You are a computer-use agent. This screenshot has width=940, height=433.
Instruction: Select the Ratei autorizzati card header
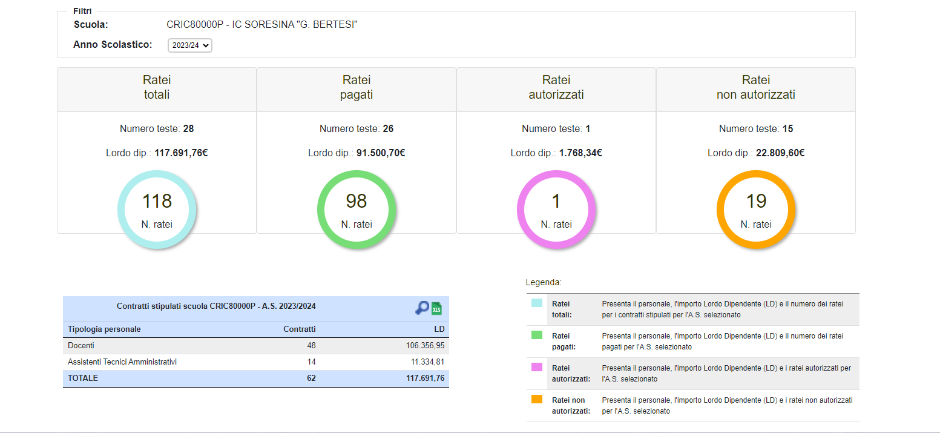pyautogui.click(x=556, y=88)
